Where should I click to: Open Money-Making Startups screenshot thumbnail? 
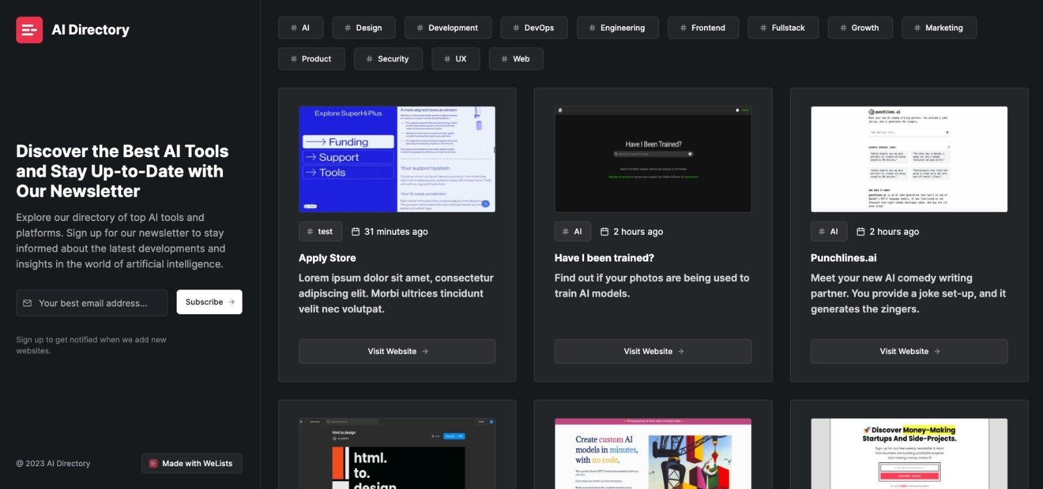pos(909,454)
